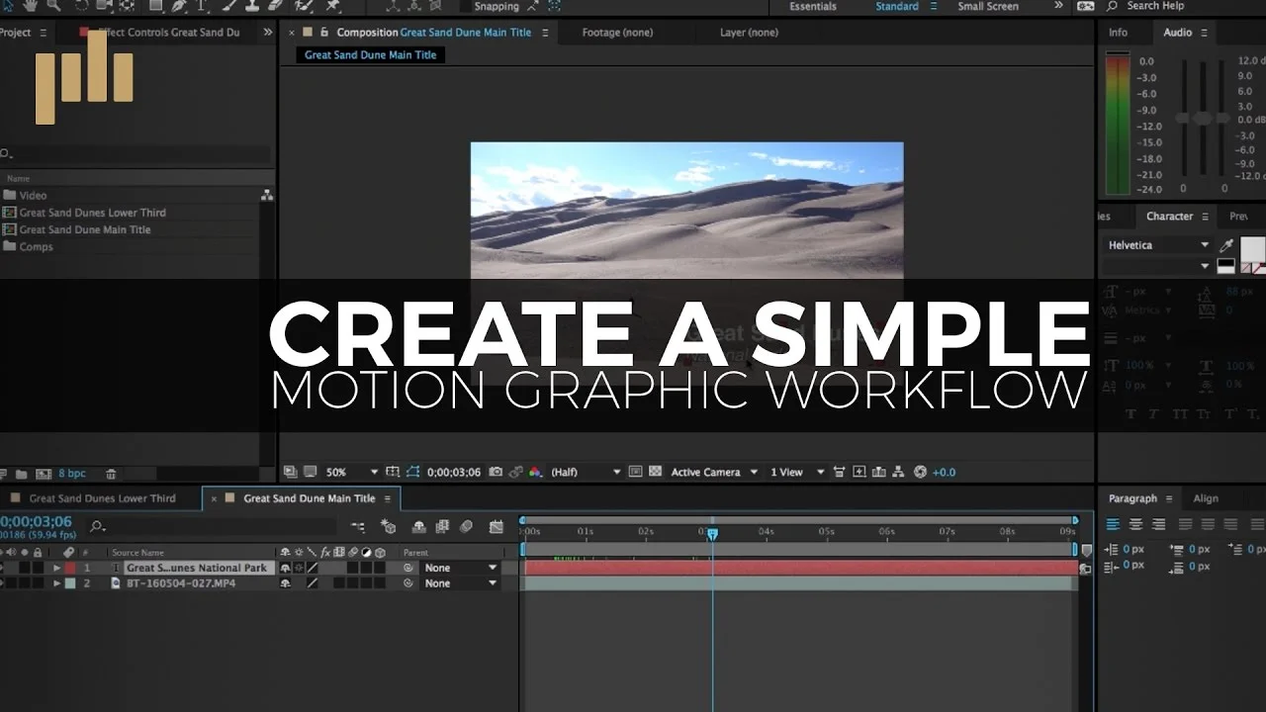Click the Always Preview This View icon
The image size is (1266, 712).
(x=291, y=473)
